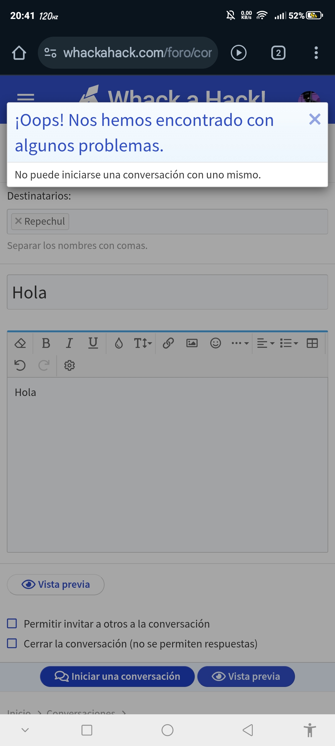Select the remove formatting eraser tool
Viewport: 335px width, 746px height.
[x=20, y=343]
